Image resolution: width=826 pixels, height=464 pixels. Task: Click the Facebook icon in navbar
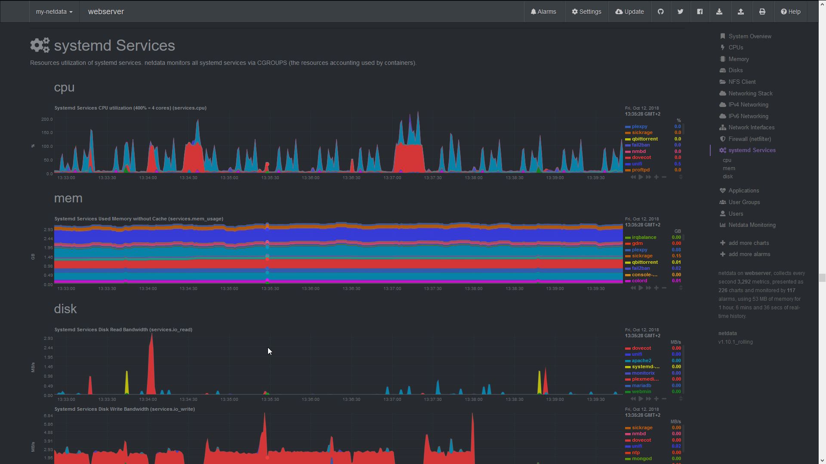coord(700,12)
